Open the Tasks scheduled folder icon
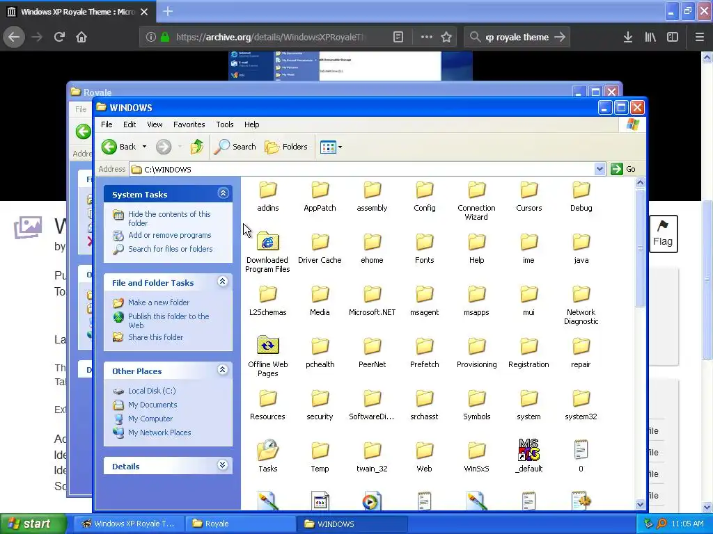The height and width of the screenshot is (534, 713). [x=267, y=451]
